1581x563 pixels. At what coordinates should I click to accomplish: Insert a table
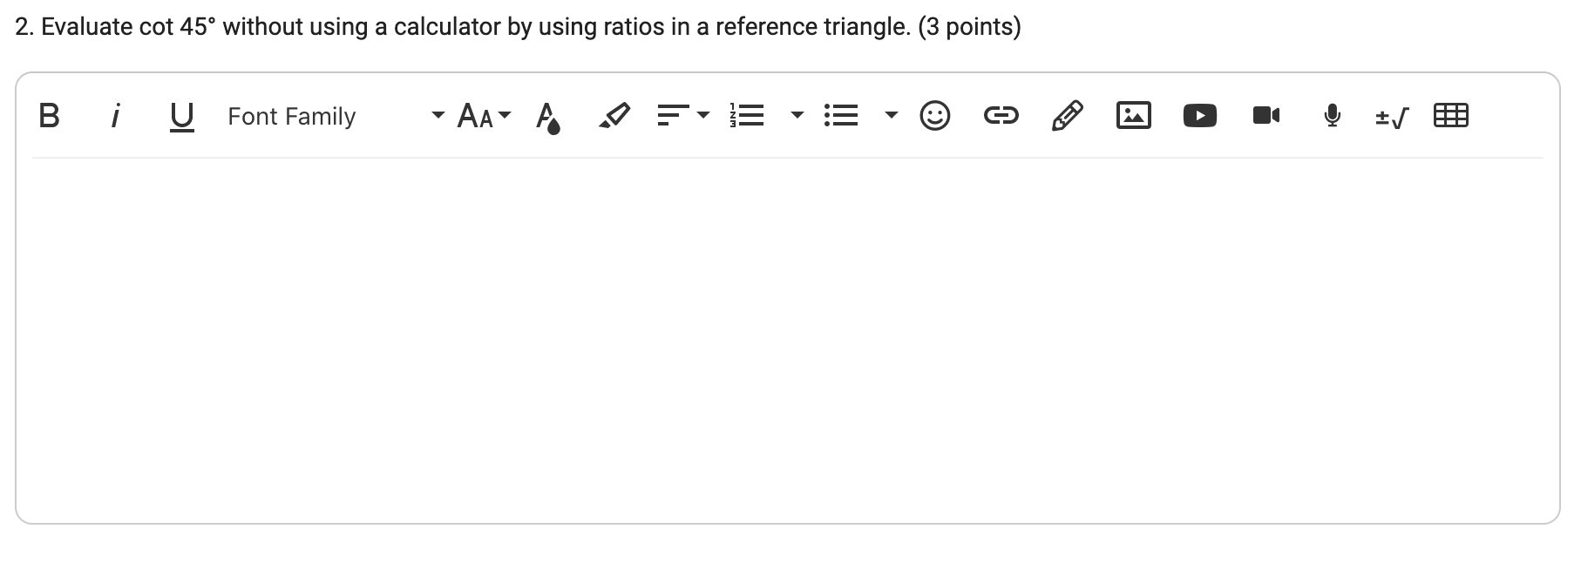(x=1452, y=114)
